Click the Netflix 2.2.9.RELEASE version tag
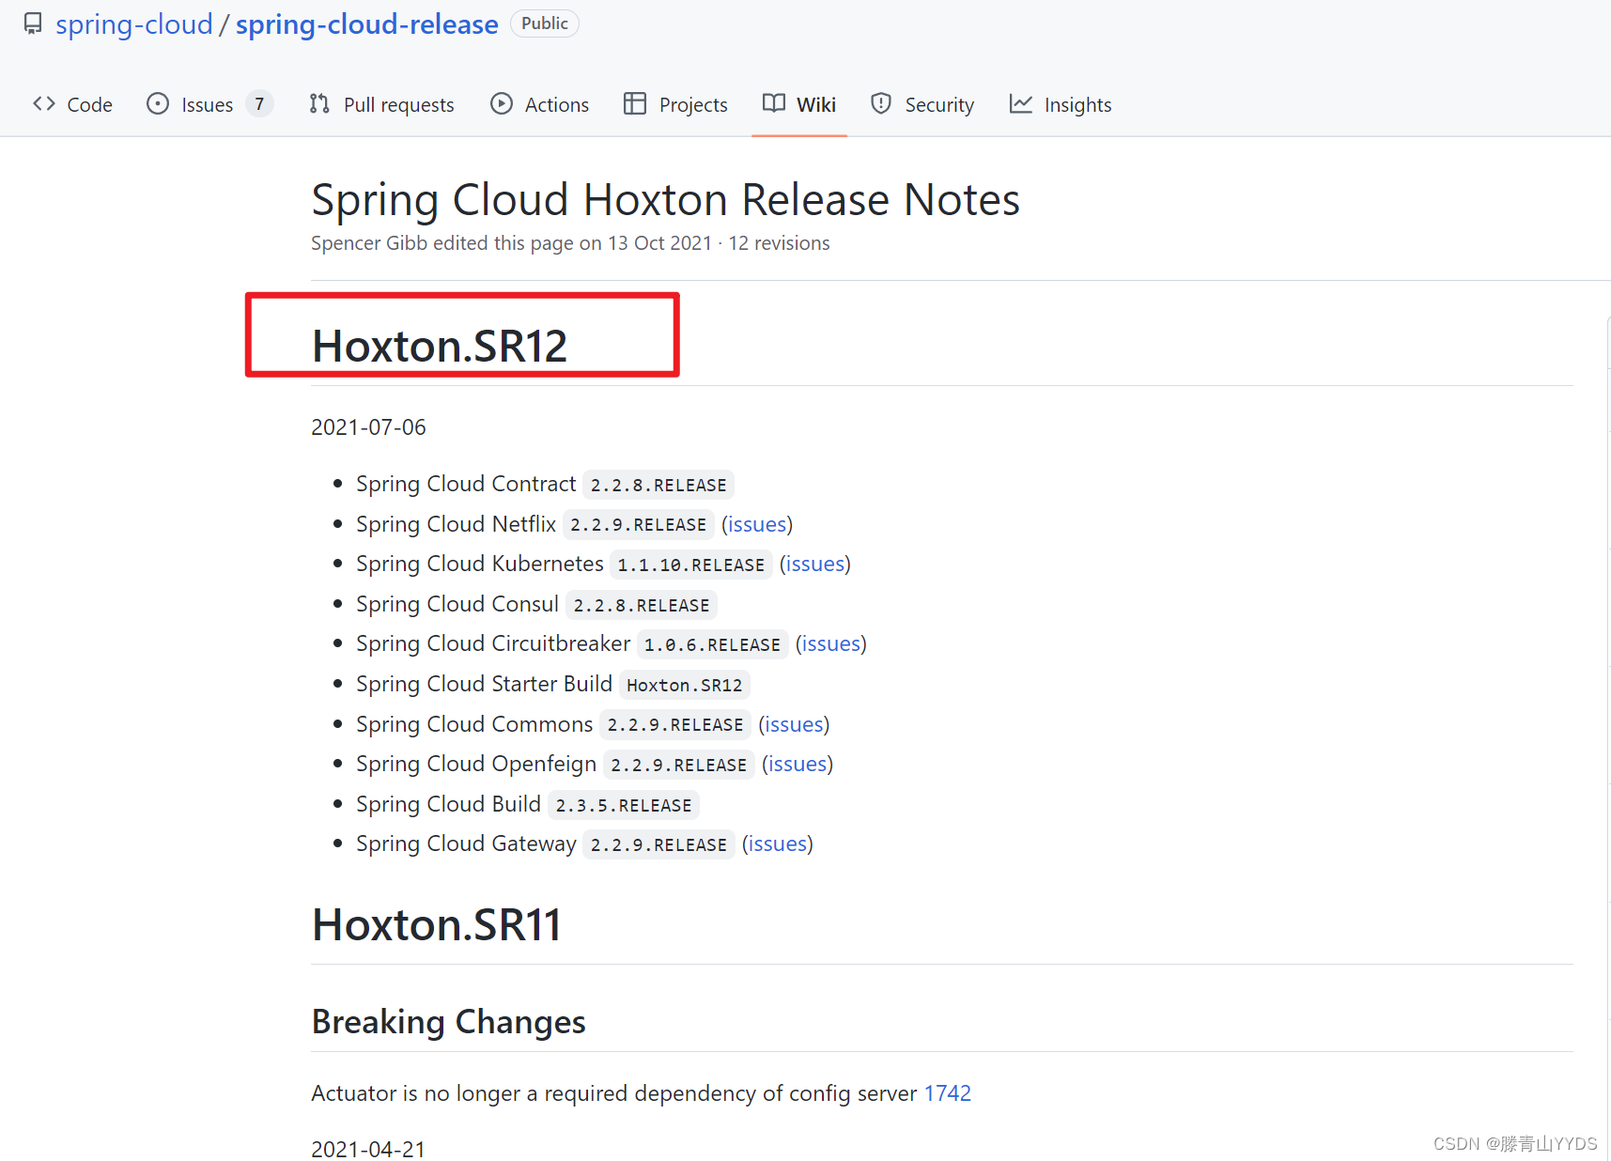 pos(638,524)
